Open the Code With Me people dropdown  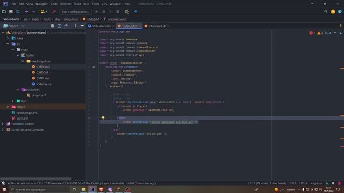point(44,12)
